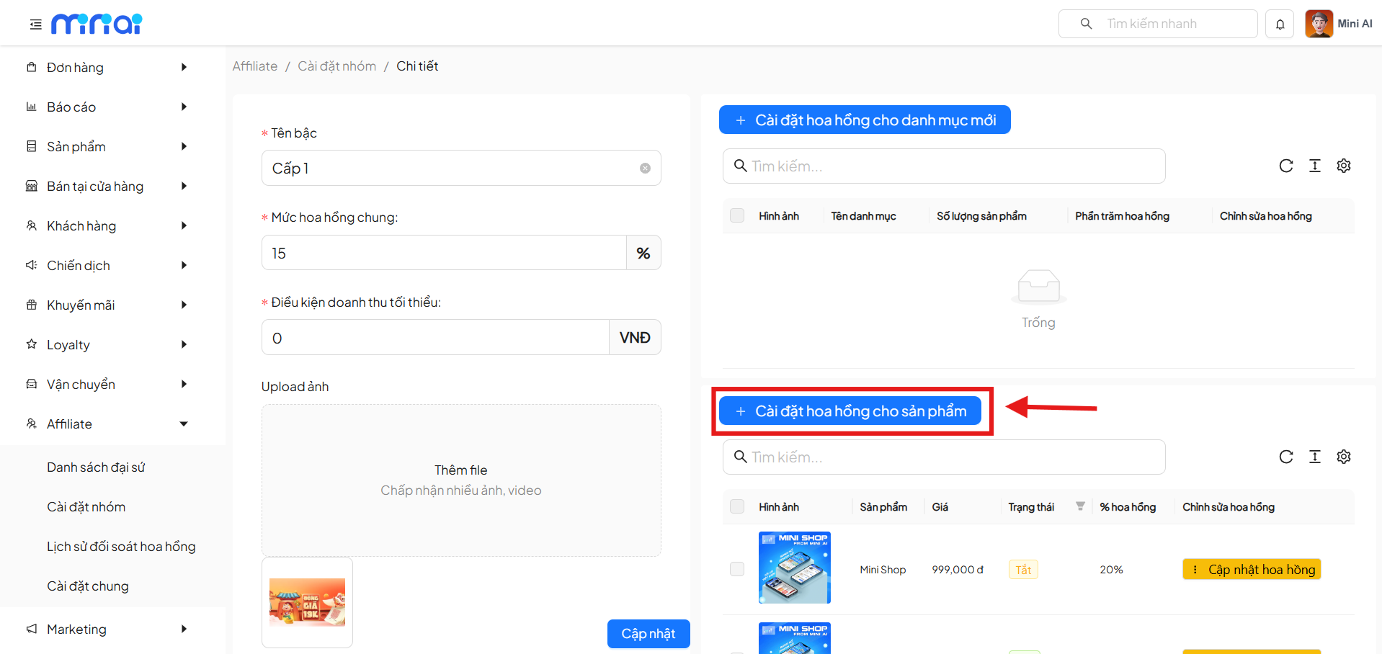Open Danh sách đại sứ submenu item

(x=96, y=467)
